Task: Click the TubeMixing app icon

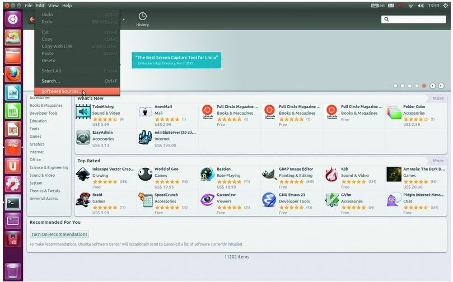Action: pyautogui.click(x=83, y=112)
